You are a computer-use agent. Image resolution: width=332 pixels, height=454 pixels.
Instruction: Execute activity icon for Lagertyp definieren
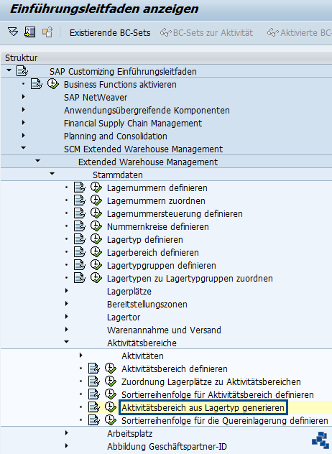click(96, 239)
